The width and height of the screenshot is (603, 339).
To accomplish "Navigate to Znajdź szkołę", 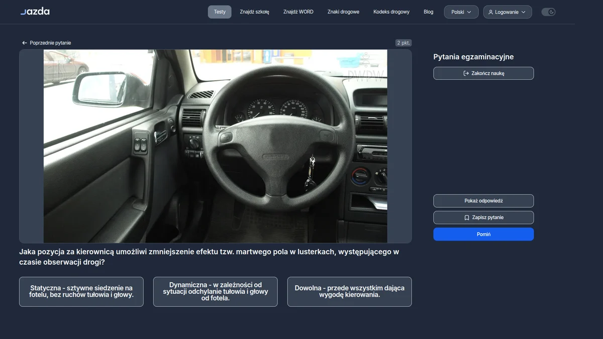I will click(254, 12).
